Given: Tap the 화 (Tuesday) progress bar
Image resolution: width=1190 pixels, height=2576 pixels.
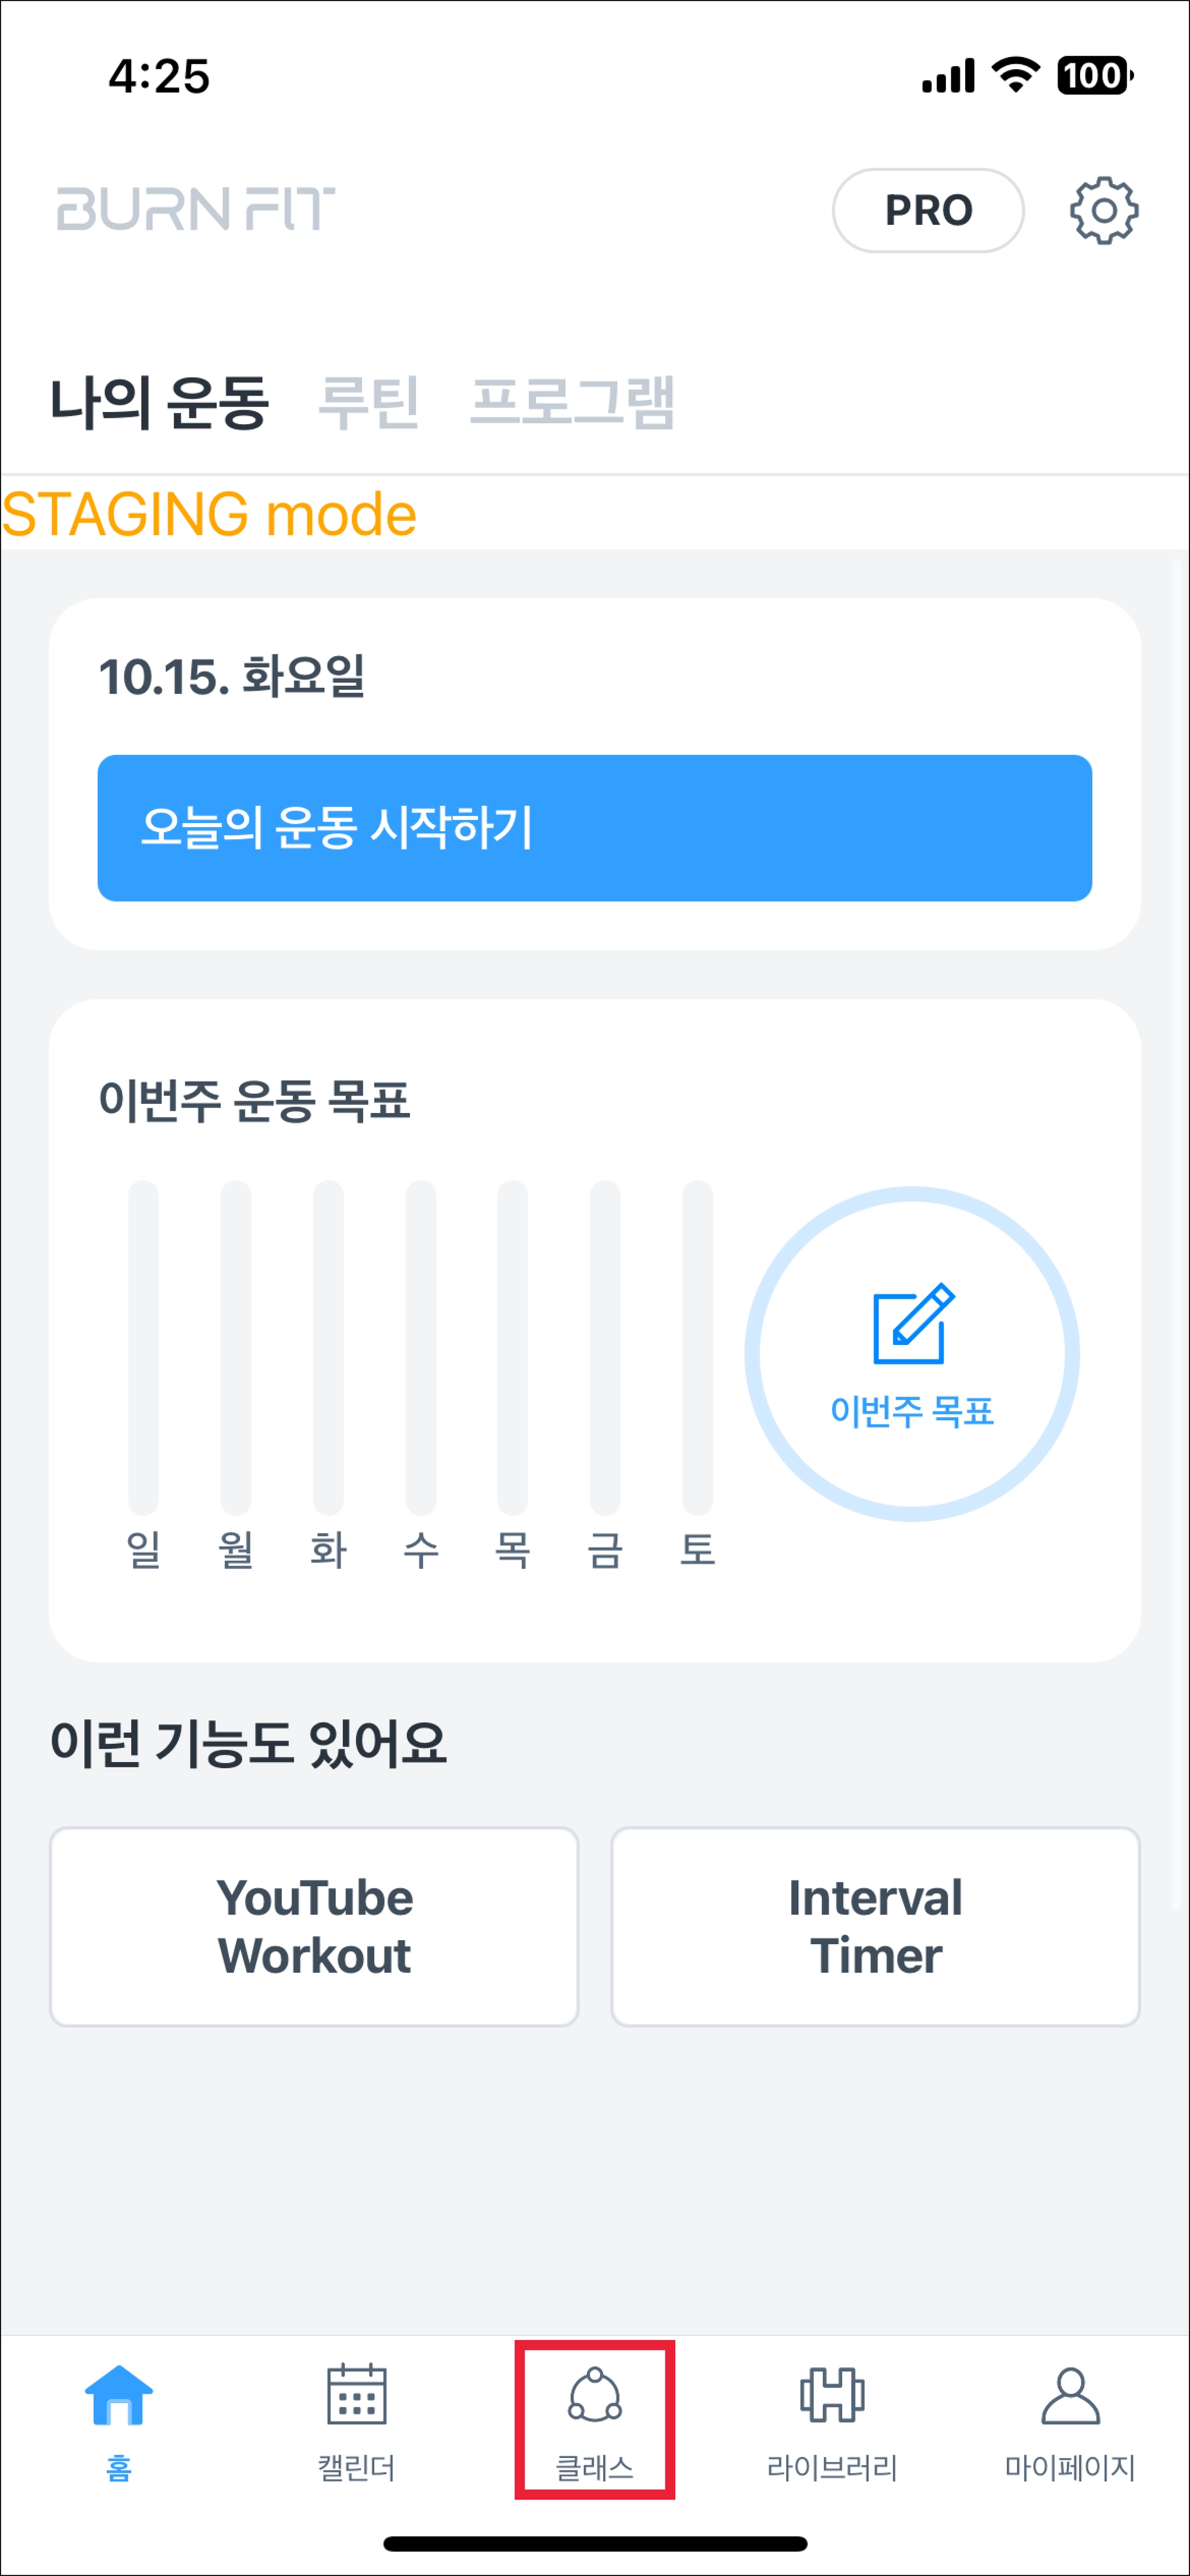Looking at the screenshot, I should [328, 1346].
